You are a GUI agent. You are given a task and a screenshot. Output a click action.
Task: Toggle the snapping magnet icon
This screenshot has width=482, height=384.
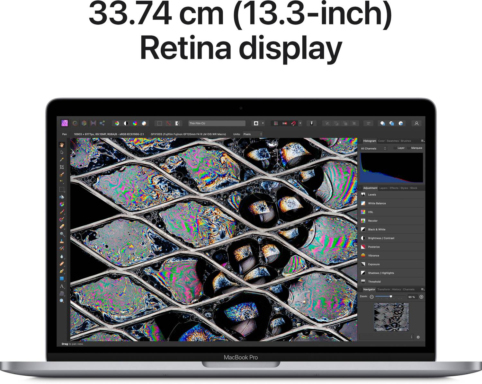293,123
